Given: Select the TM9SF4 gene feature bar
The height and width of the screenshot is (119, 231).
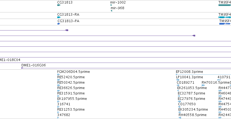Looking at the screenshot, I should point(225,5).
